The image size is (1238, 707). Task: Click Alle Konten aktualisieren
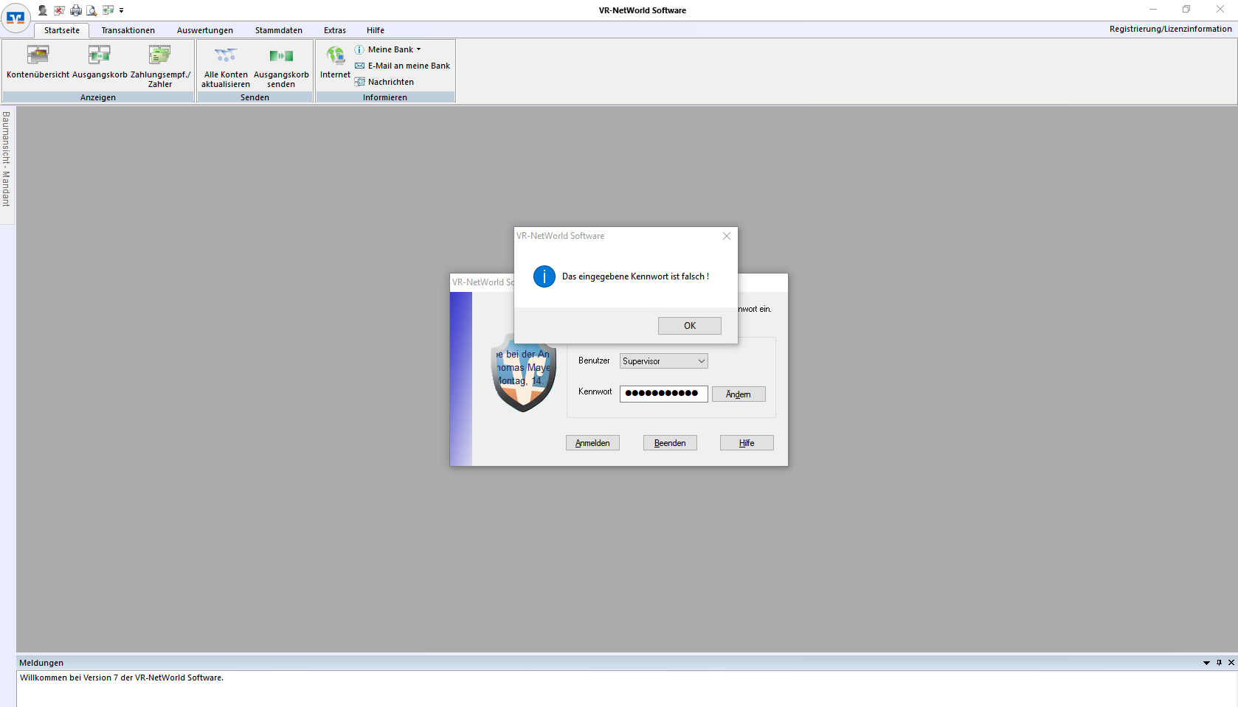tap(226, 67)
